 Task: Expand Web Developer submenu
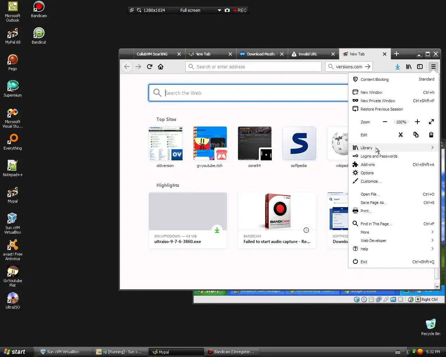click(393, 241)
